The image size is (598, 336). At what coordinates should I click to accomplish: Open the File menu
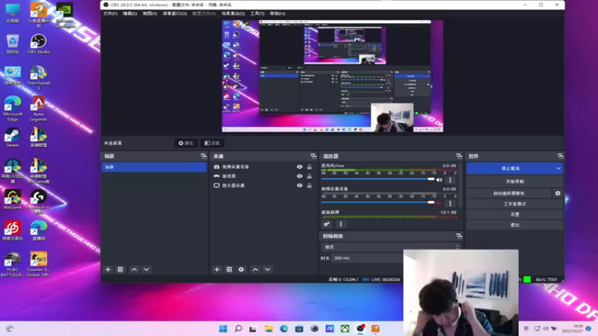[110, 13]
